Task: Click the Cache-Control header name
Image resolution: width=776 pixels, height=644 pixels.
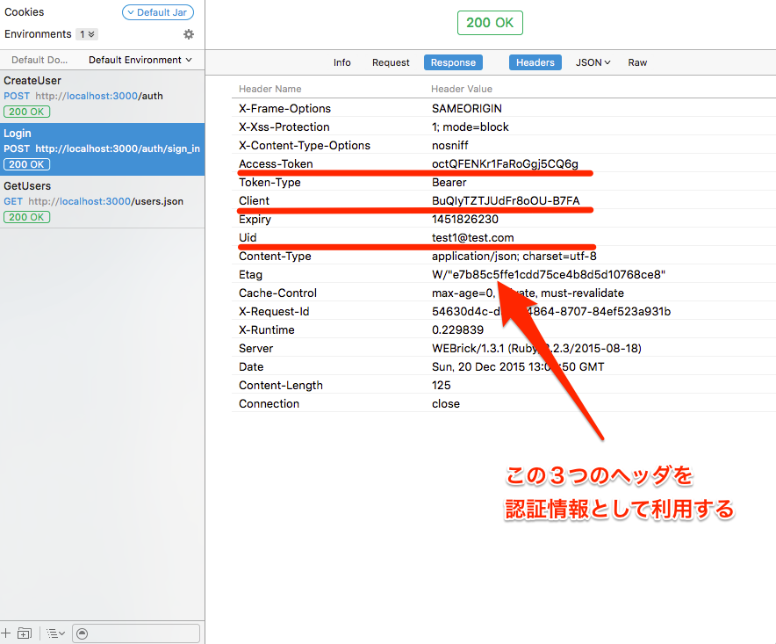Action: [277, 293]
